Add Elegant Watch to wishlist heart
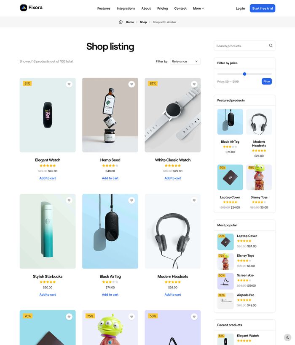This screenshot has height=345, width=295. click(69, 84)
